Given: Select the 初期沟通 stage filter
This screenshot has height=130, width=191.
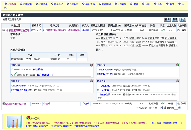Looking at the screenshot, I should 27,4.
